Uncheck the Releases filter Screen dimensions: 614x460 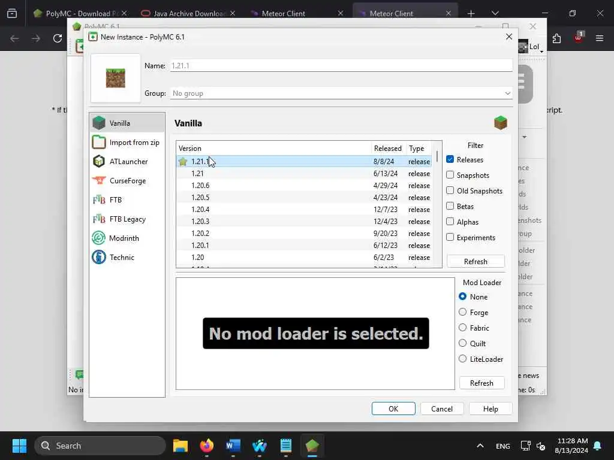[x=450, y=159]
